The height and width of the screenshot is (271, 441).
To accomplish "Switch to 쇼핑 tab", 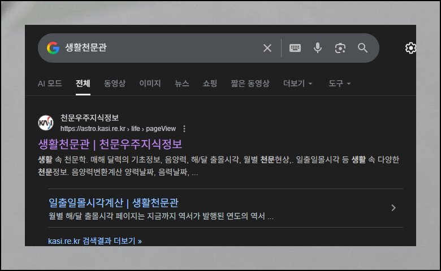I will tap(210, 84).
